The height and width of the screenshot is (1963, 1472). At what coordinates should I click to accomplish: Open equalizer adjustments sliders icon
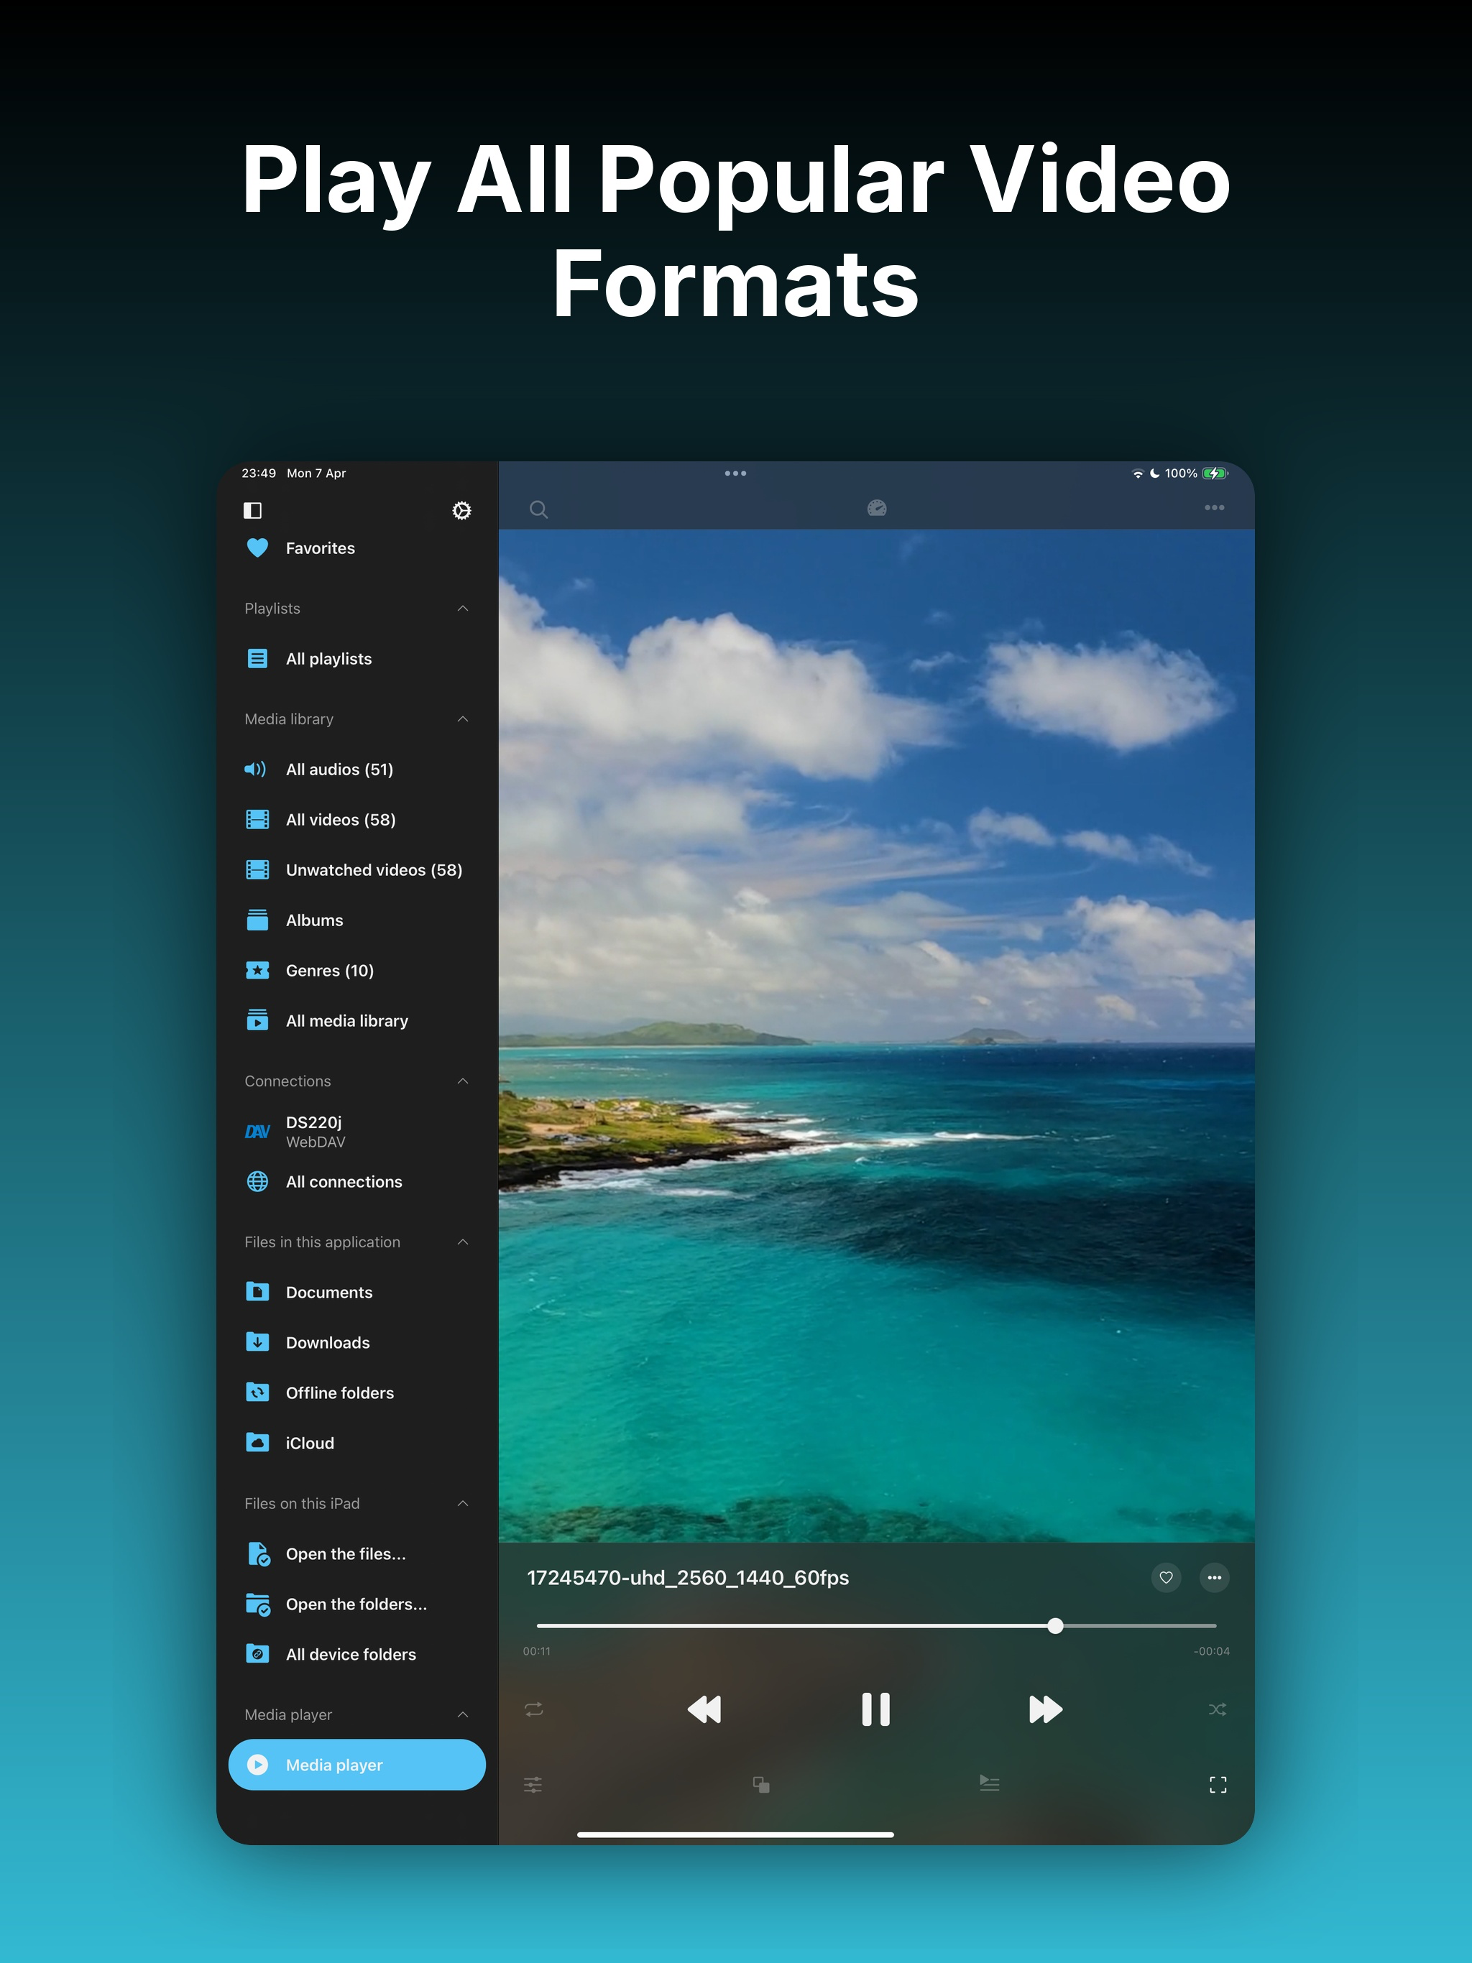coord(533,1785)
